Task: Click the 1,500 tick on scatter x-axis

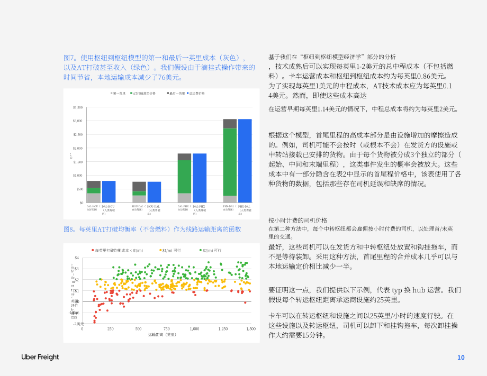Action: point(251,329)
